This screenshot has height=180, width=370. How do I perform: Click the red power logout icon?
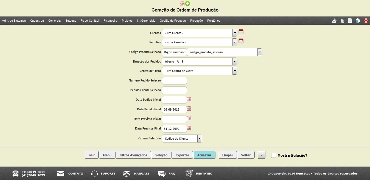(366, 21)
